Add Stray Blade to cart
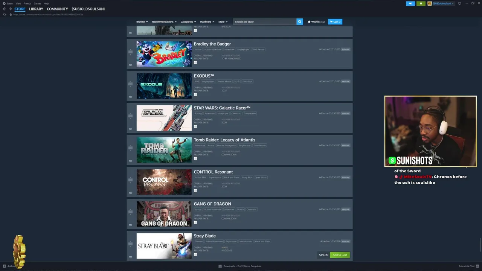The height and width of the screenshot is (271, 482). click(340, 255)
